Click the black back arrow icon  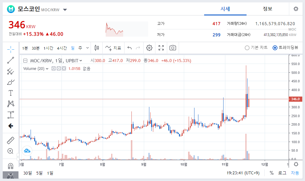pos(11,126)
